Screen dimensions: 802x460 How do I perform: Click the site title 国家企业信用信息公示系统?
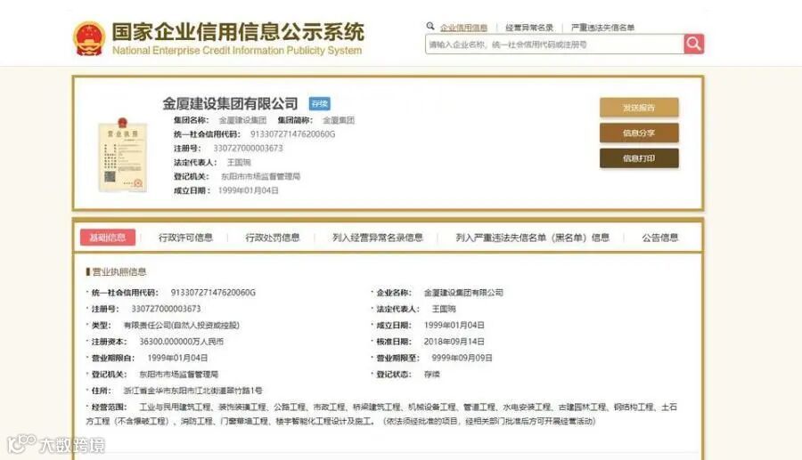pos(238,32)
